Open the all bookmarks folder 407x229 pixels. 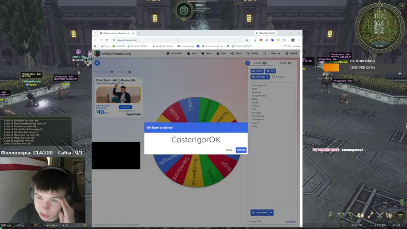(292, 46)
